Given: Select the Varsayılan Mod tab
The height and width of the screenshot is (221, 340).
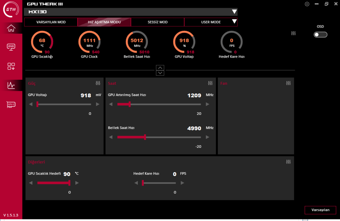Looking at the screenshot, I should 51,22.
